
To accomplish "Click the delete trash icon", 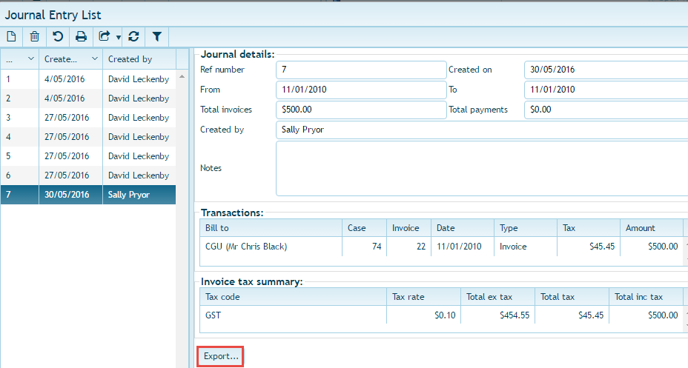I will (x=34, y=36).
